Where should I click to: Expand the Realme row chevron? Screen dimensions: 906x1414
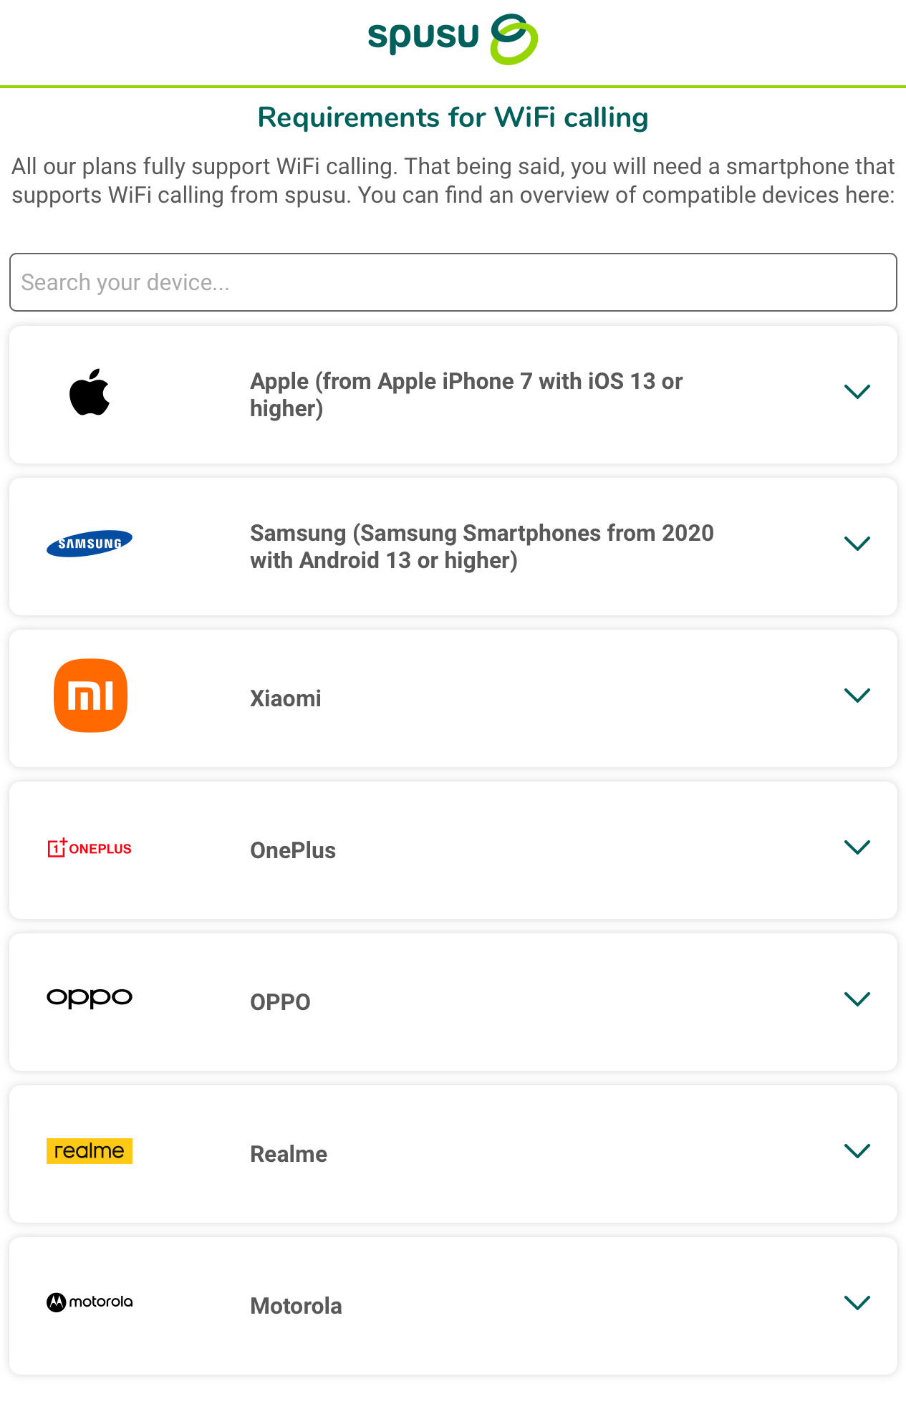[x=857, y=1151]
